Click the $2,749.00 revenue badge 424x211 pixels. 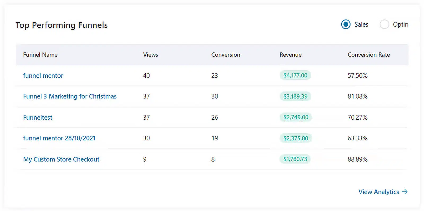[x=296, y=117]
